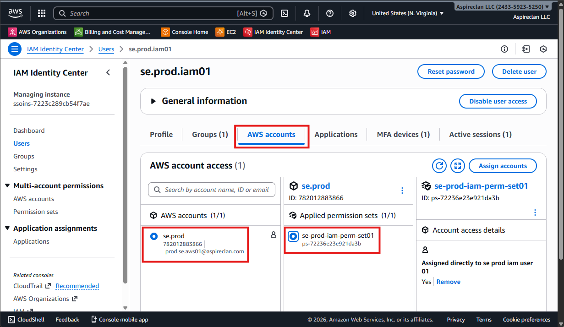This screenshot has height=327, width=564.
Task: Refresh the AWS account access list
Action: [439, 166]
